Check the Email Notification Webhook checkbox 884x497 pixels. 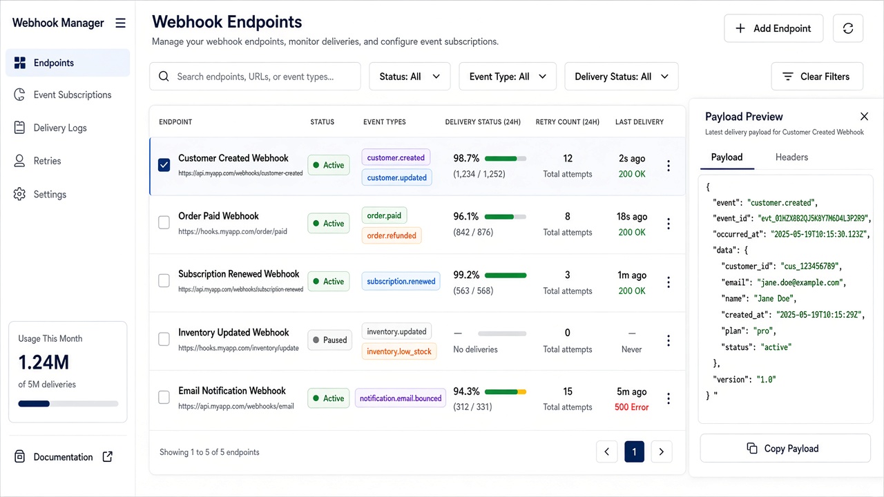(164, 398)
